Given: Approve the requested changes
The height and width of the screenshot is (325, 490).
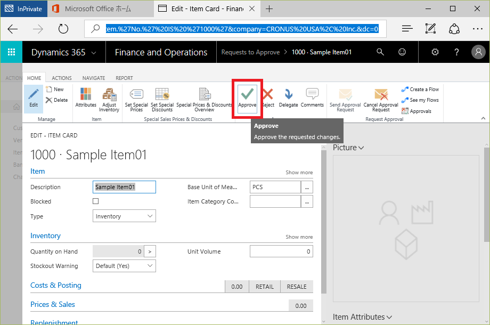Looking at the screenshot, I should click(247, 98).
